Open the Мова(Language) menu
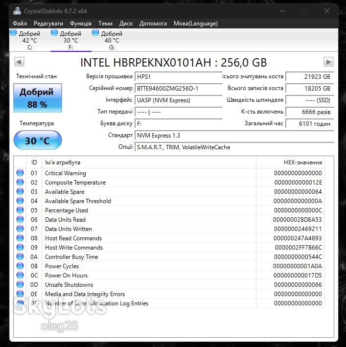Image resolution: width=346 pixels, height=347 pixels. point(196,23)
